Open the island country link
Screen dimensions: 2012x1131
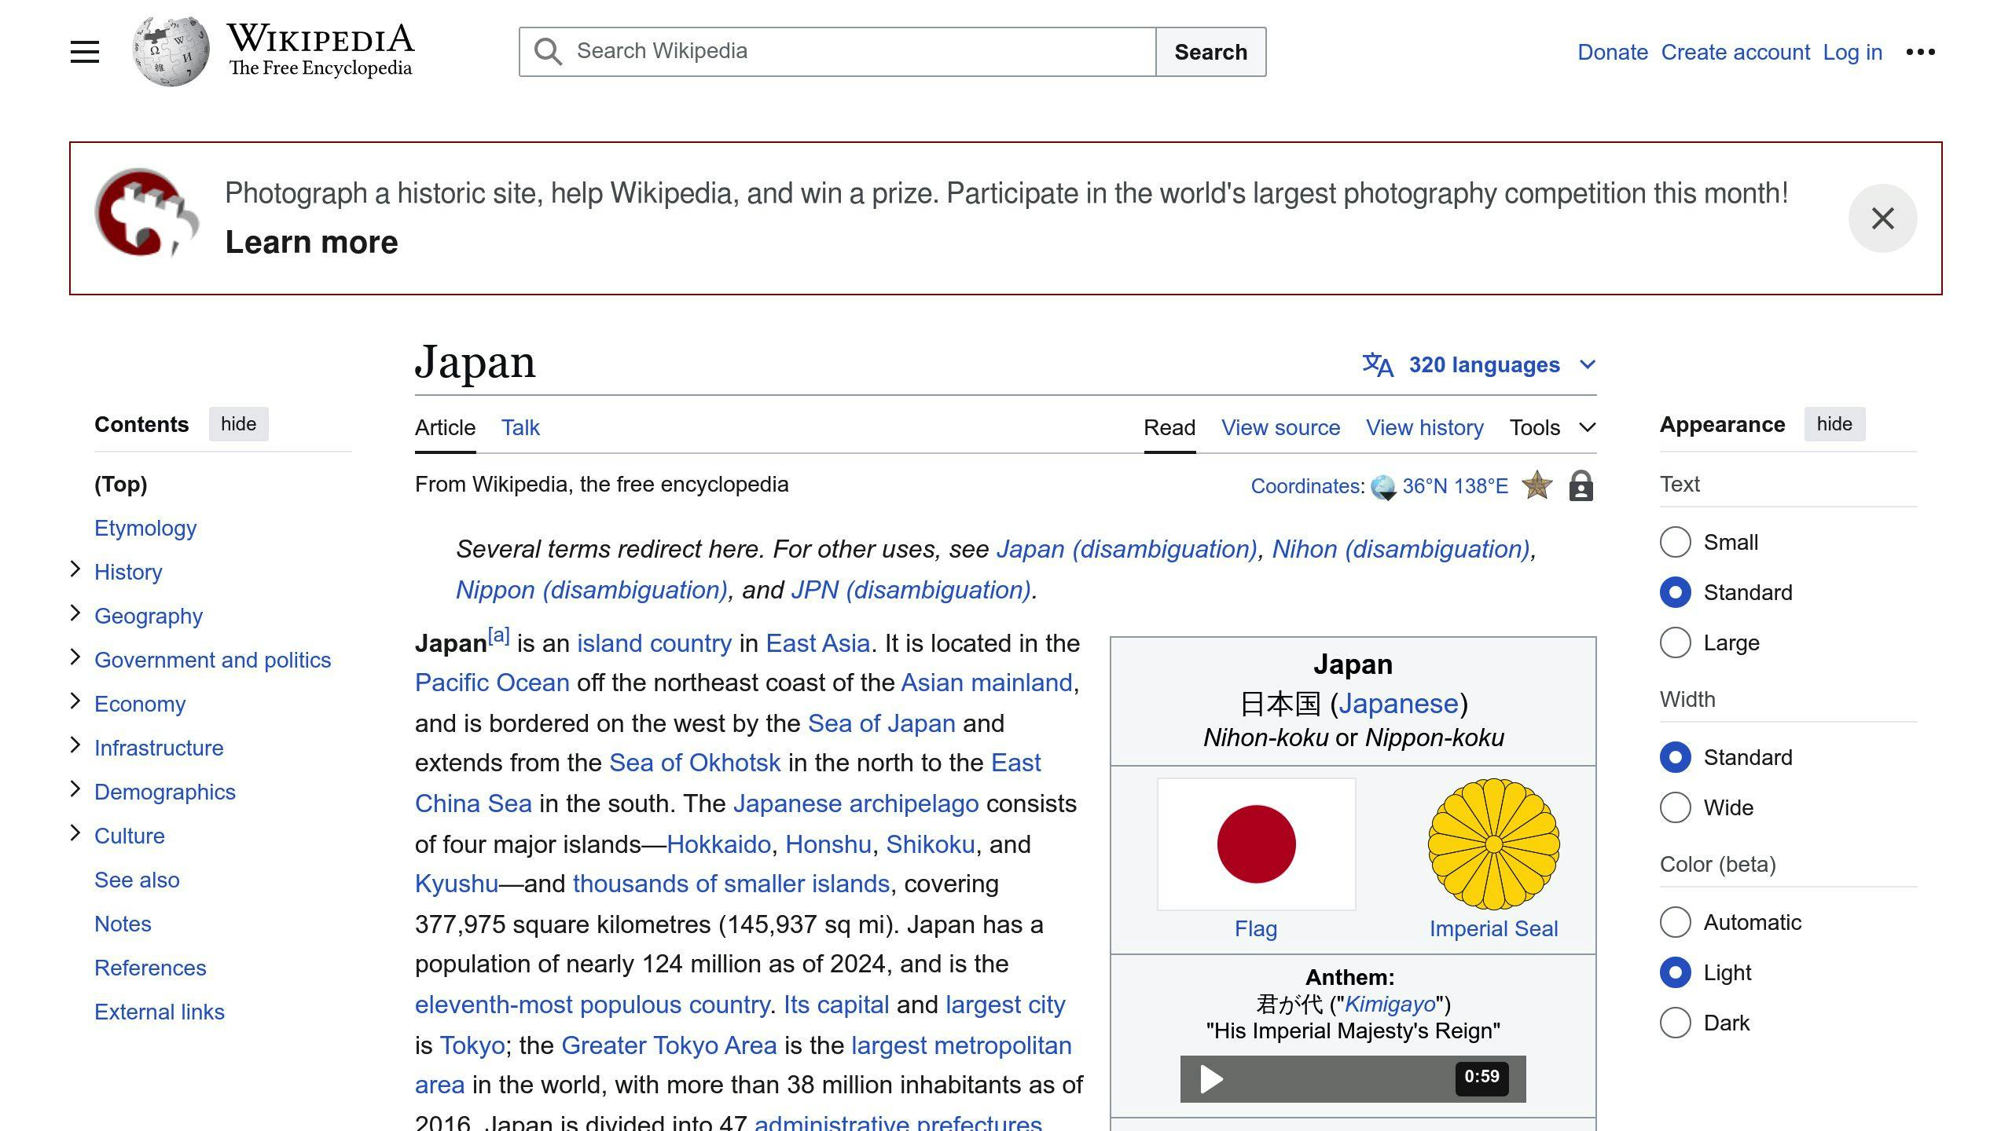click(654, 643)
